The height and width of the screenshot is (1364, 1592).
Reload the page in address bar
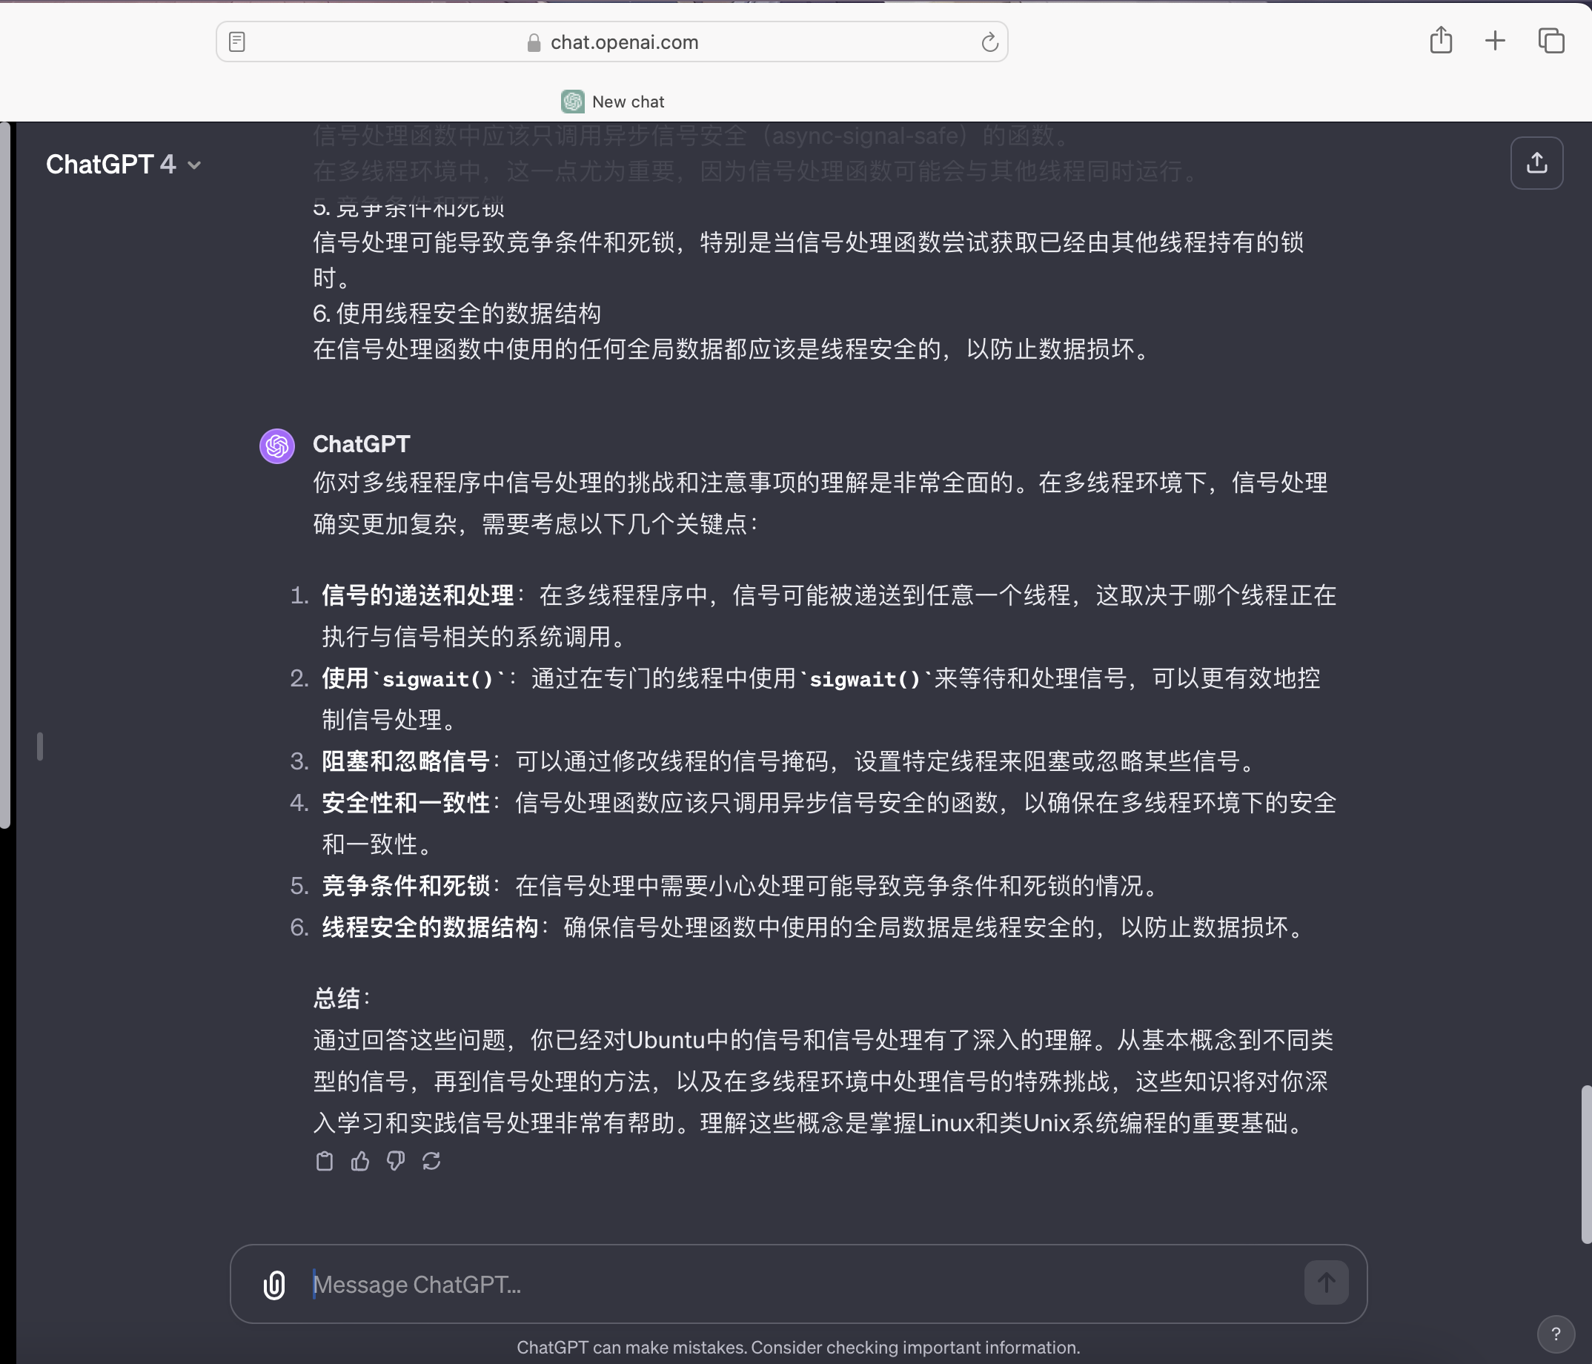989,42
